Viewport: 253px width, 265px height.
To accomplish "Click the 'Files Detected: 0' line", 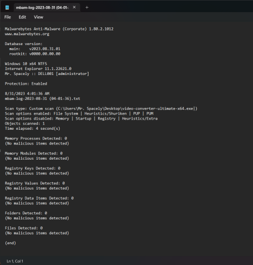I will pos(24,228).
